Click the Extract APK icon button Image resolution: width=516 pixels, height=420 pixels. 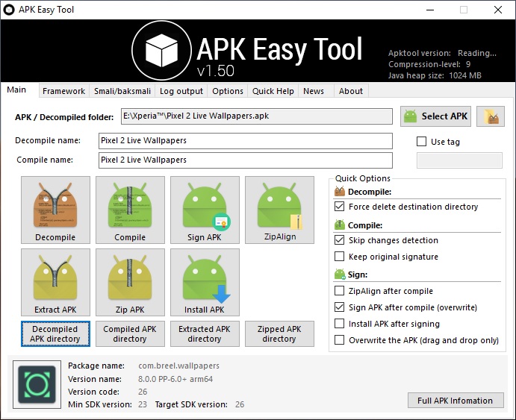click(55, 282)
